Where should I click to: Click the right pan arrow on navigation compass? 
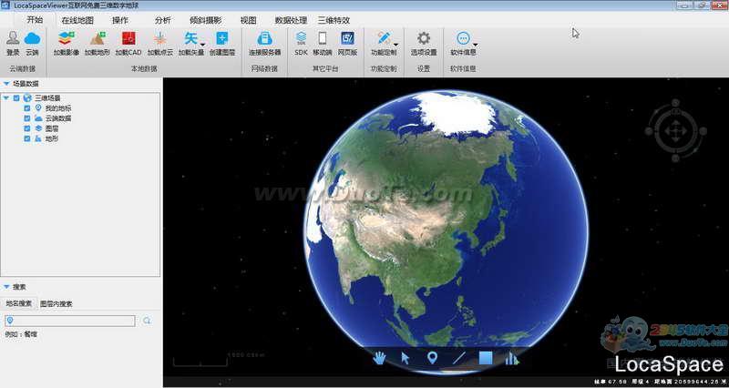683,131
